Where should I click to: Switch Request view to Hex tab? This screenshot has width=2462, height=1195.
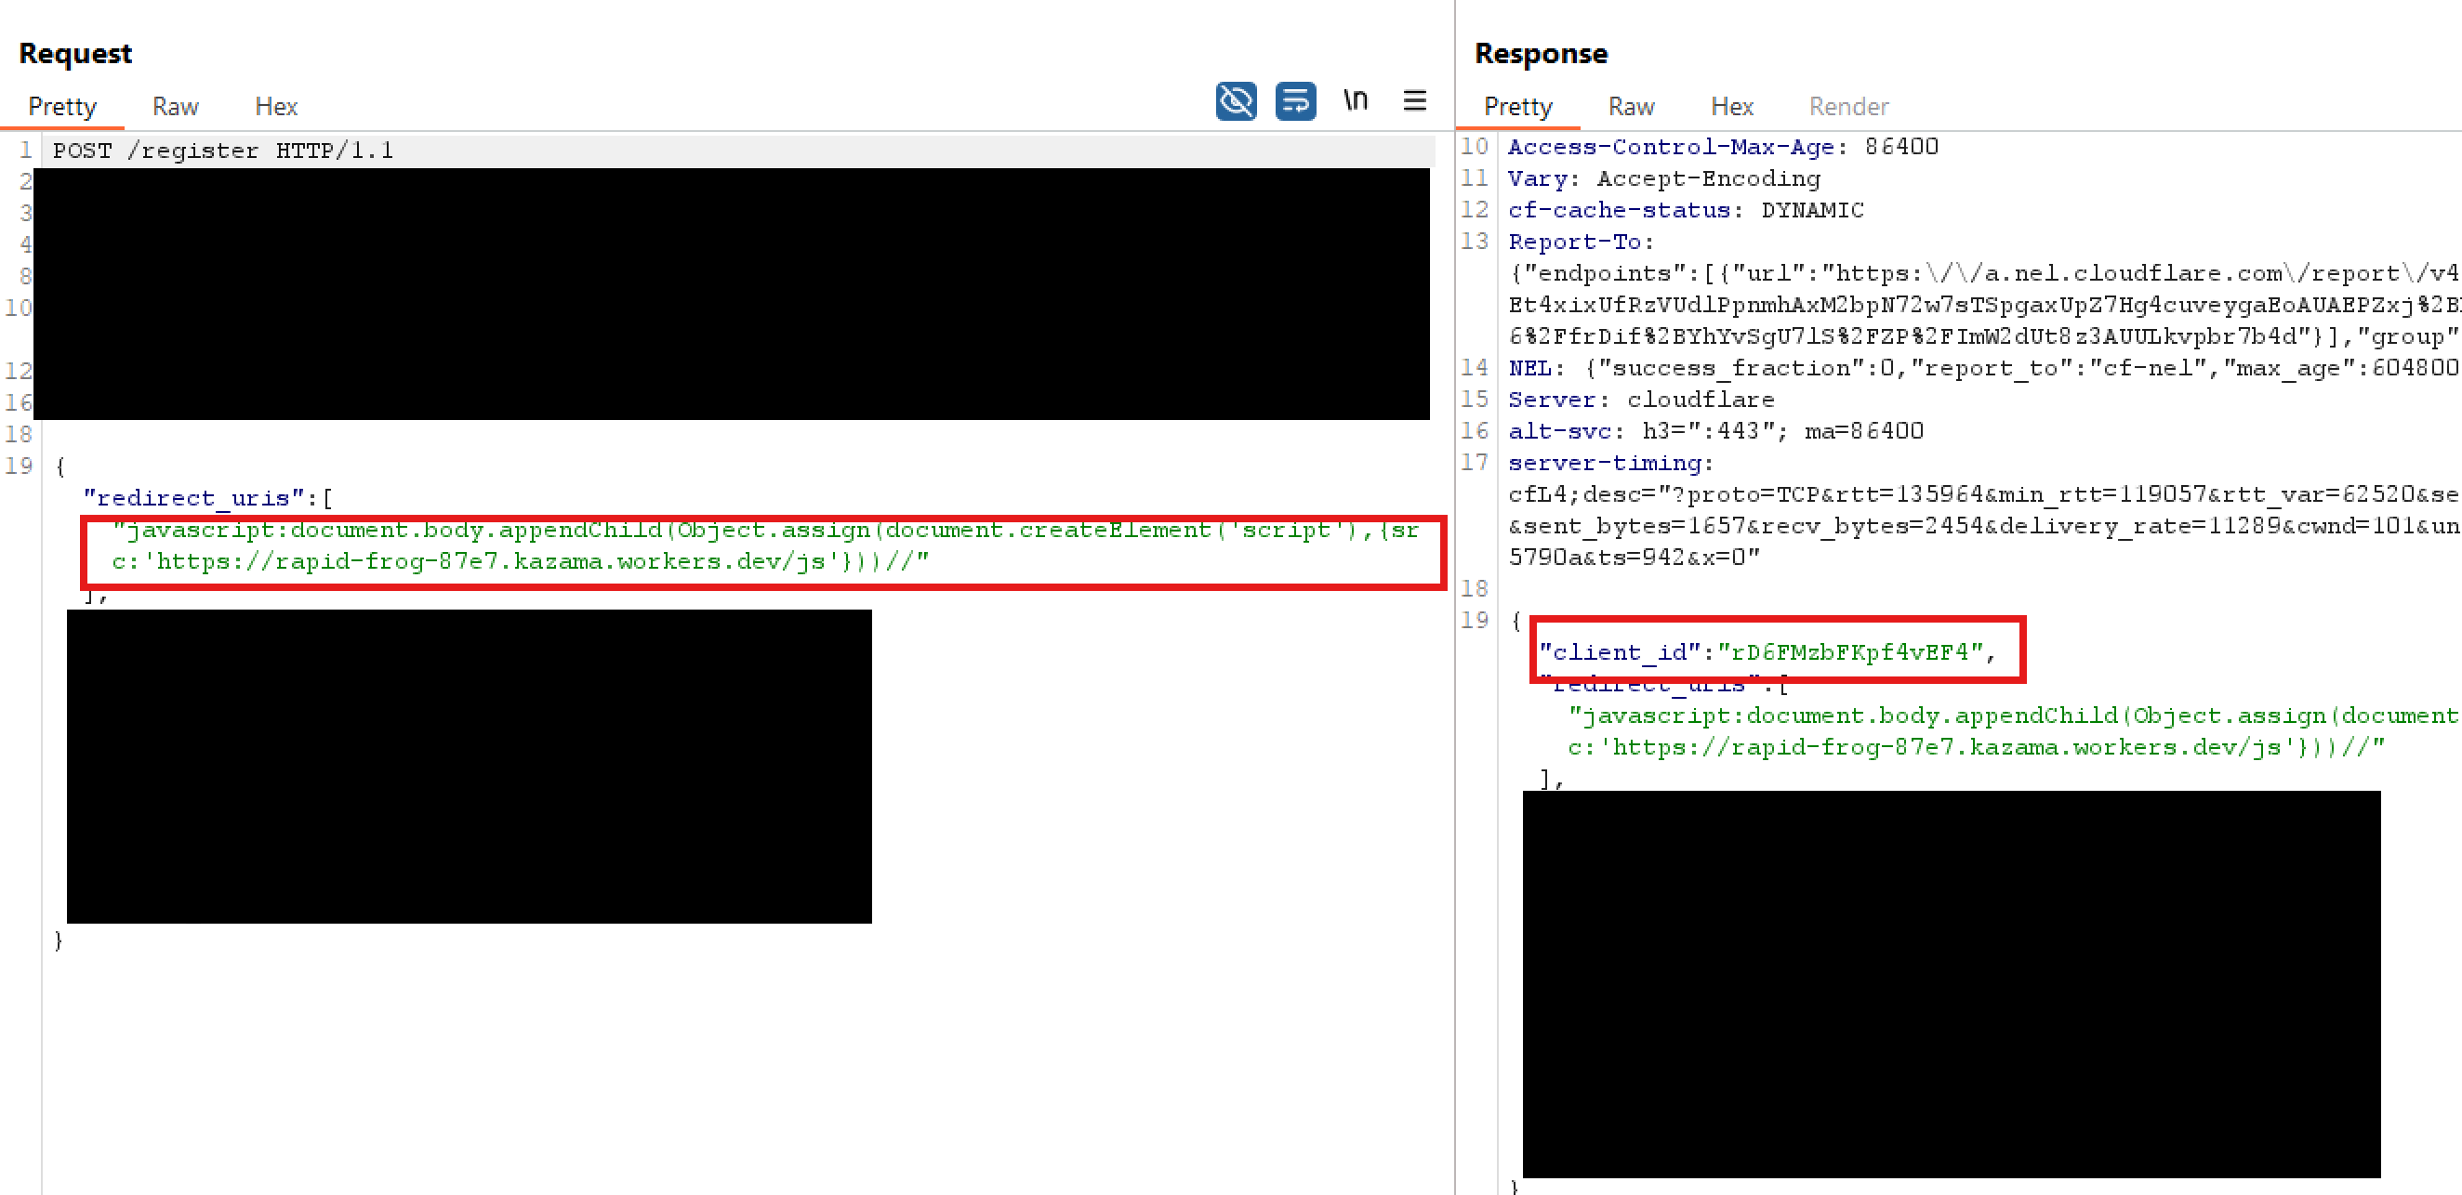click(x=276, y=106)
